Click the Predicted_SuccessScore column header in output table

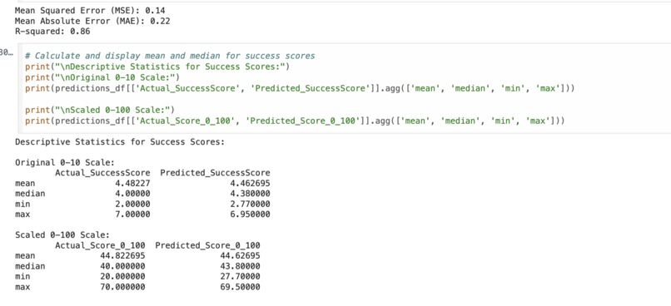tap(216, 173)
